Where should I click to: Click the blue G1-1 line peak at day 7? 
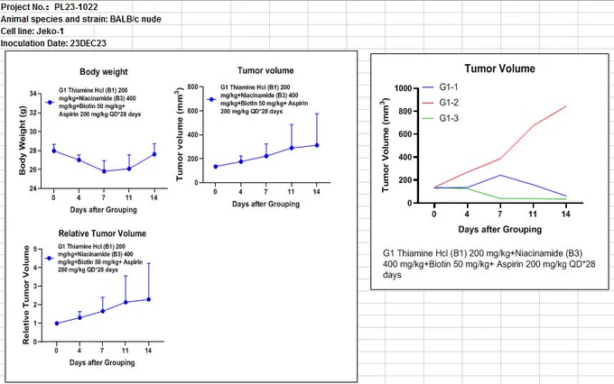tap(500, 175)
